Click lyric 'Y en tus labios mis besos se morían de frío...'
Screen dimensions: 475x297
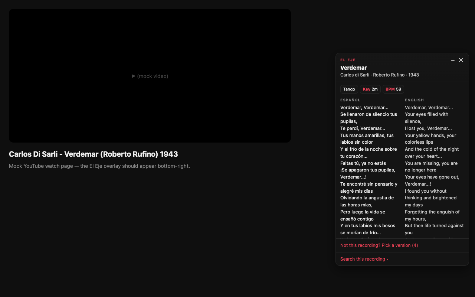368,229
